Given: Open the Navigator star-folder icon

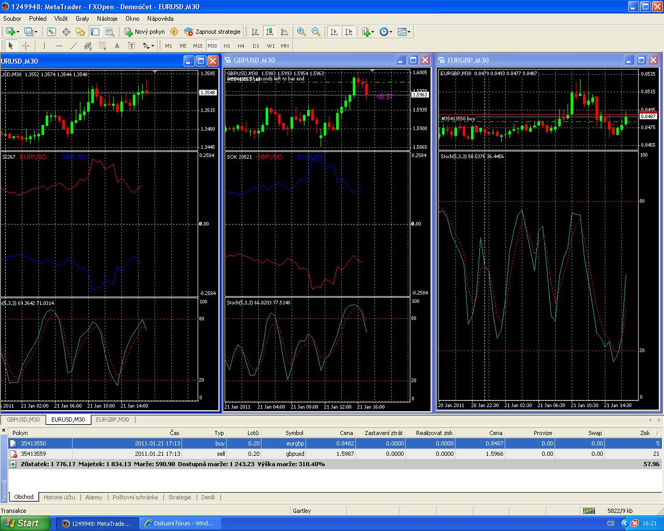Looking at the screenshot, I should point(80,32).
